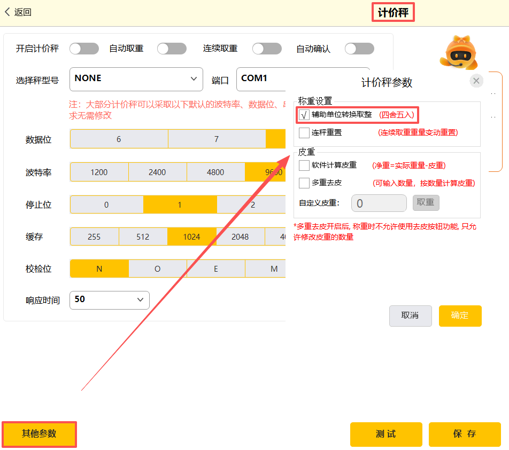
Task: Open the 端口 COM1 dropdown
Action: click(262, 78)
